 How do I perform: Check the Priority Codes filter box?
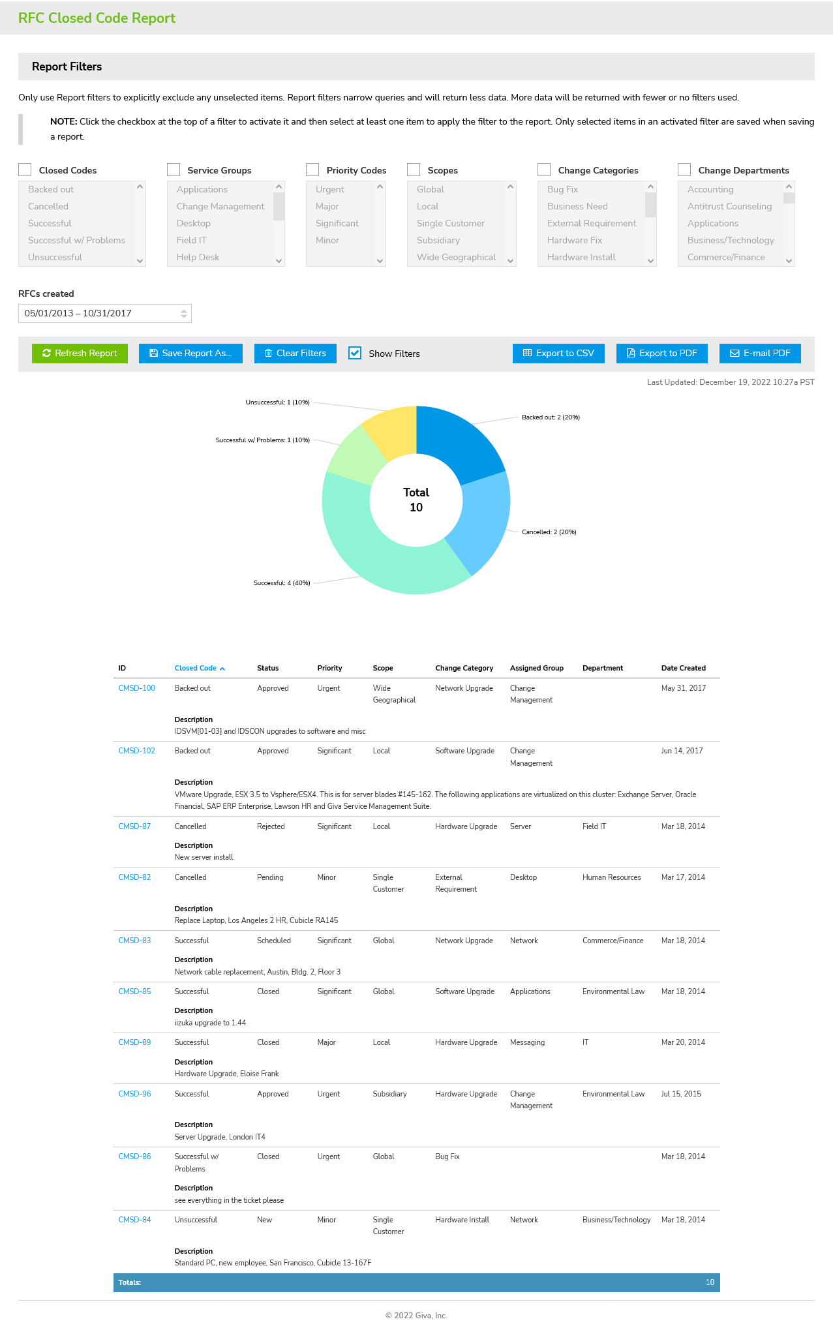tap(312, 170)
